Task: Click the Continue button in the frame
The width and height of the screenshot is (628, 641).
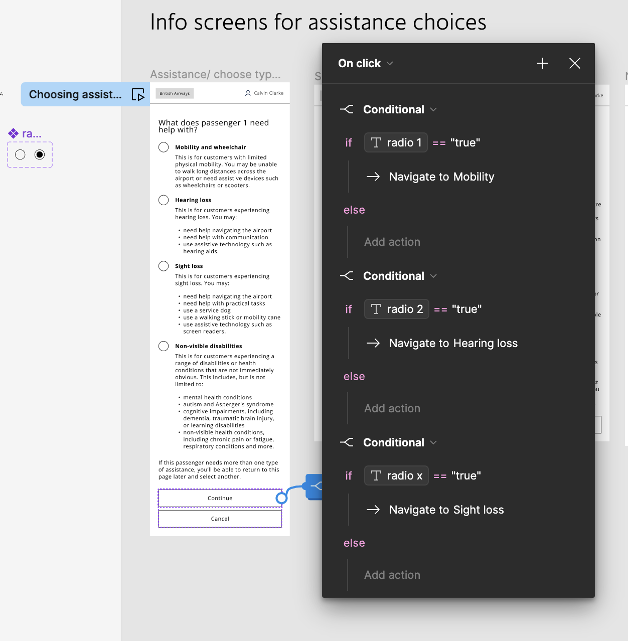Action: (220, 498)
